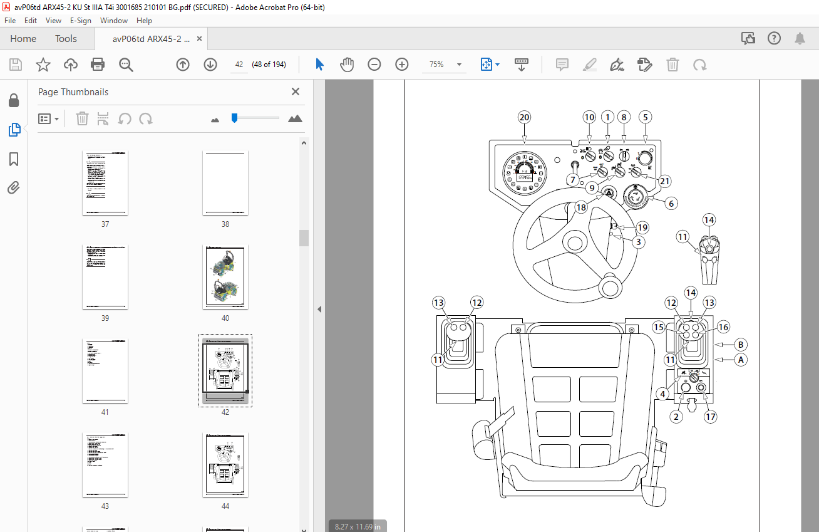
Task: Select page 44 thumbnail
Action: pyautogui.click(x=225, y=465)
